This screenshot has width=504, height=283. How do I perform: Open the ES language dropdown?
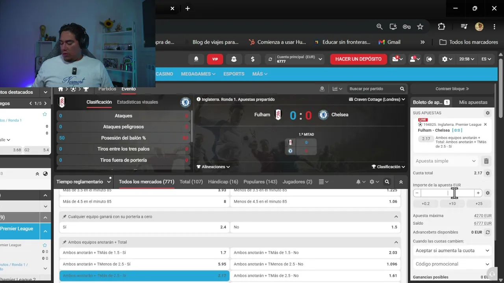click(486, 59)
